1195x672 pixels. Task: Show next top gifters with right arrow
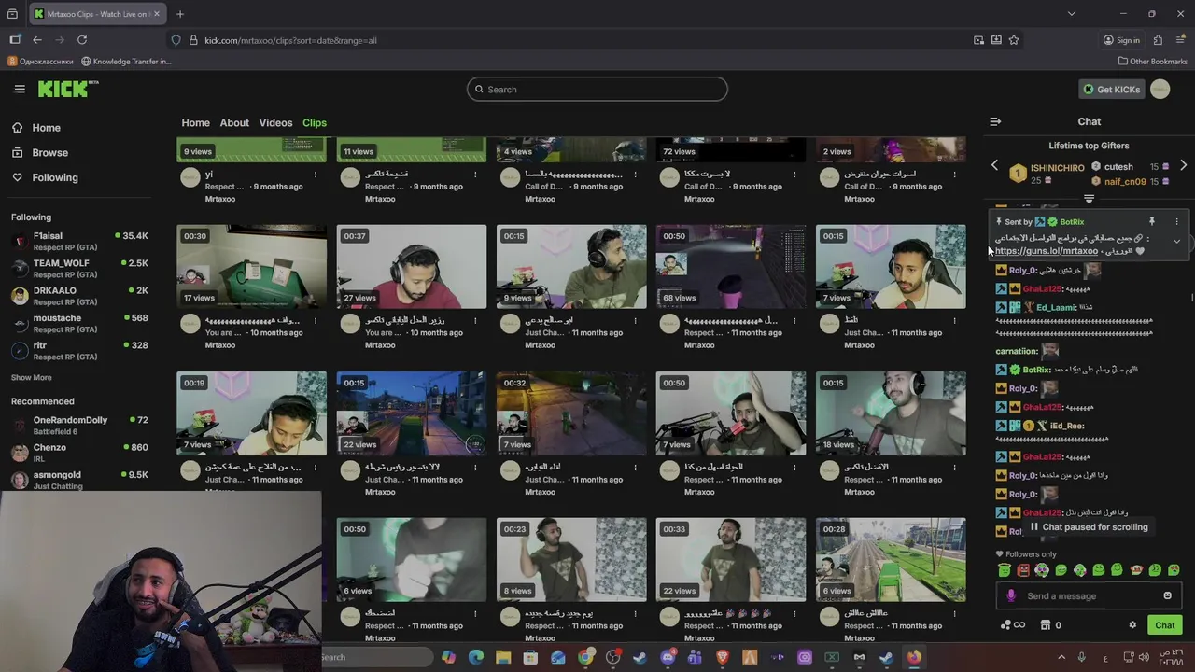click(x=1183, y=165)
